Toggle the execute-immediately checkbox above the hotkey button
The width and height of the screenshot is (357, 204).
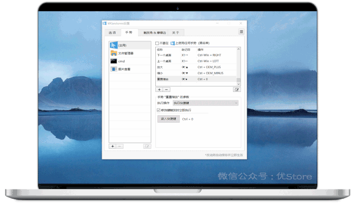tap(159, 110)
